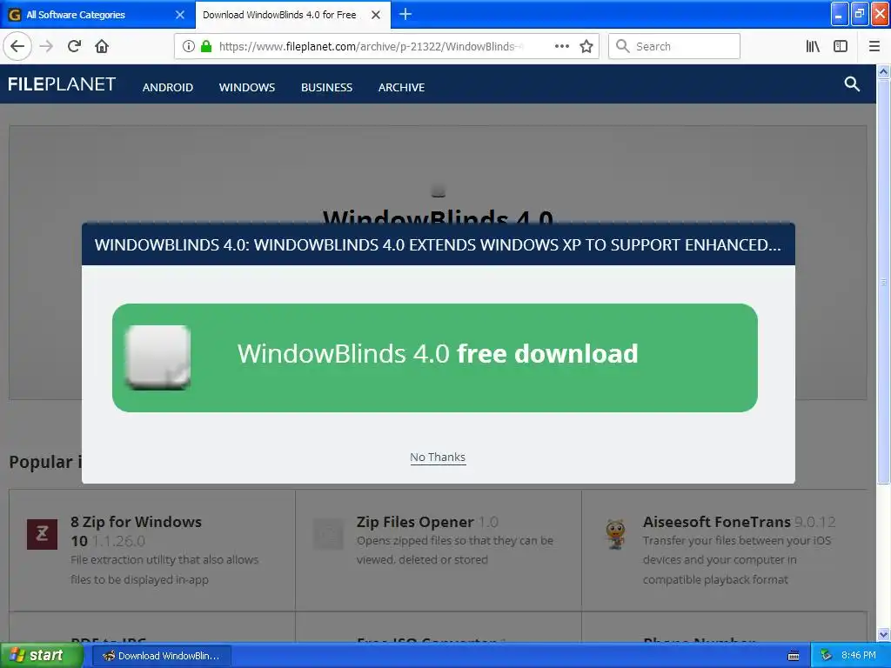This screenshot has width=891, height=668.
Task: Click 'Transfer your files between your iOS' text
Action: [736, 541]
